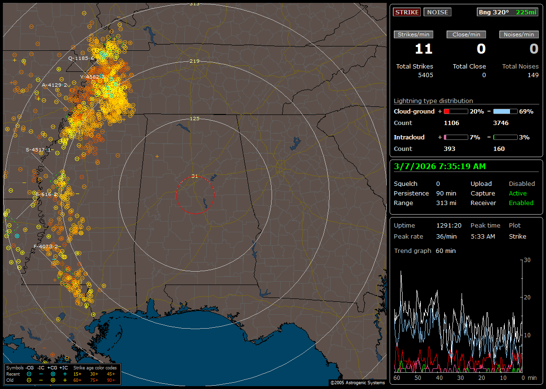Click the 60 min trend graph
Screen dimensions: 546x389
point(458,315)
